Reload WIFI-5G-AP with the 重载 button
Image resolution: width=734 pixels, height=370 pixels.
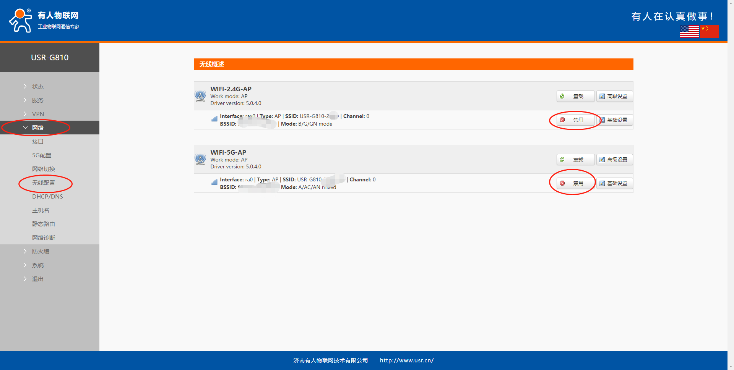coord(575,160)
